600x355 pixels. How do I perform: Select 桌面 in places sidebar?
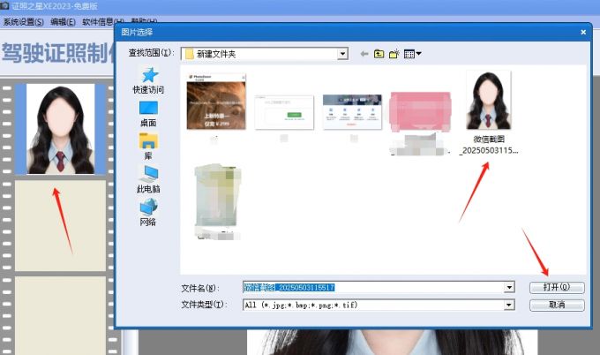pyautogui.click(x=148, y=114)
